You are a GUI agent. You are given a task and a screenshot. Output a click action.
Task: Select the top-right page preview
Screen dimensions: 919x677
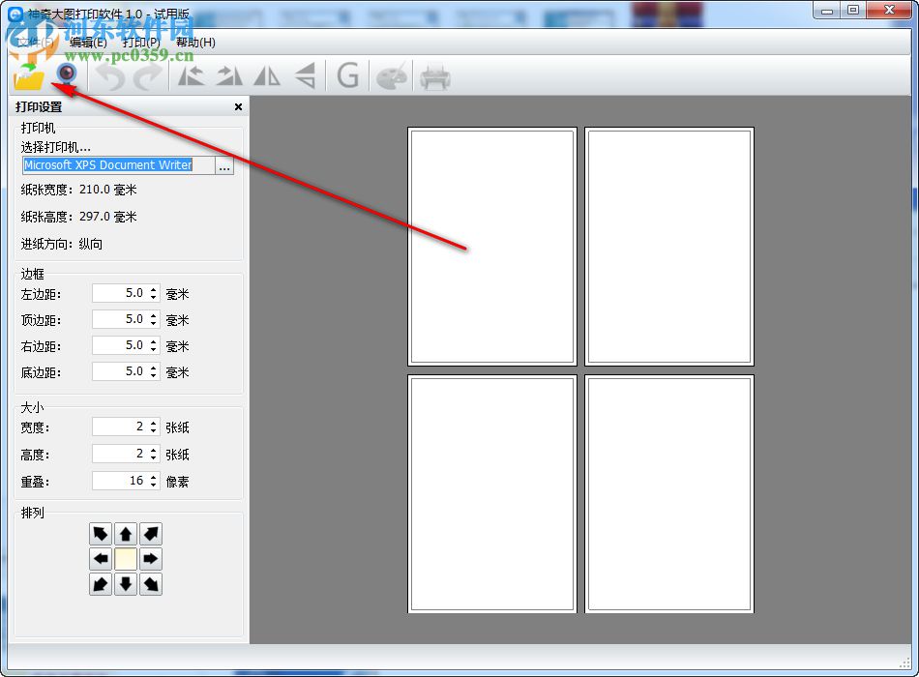click(x=669, y=247)
